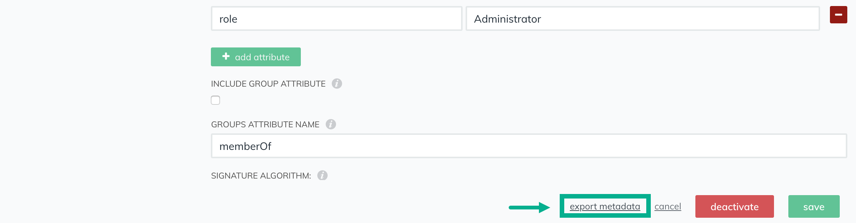Viewport: 856px width, 223px height.
Task: Click the word 'attribute' on the green button
Action: pyautogui.click(x=271, y=57)
